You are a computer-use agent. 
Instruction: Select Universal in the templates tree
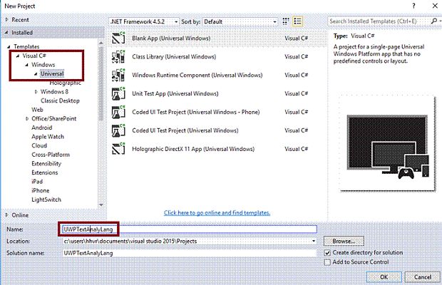pos(52,74)
